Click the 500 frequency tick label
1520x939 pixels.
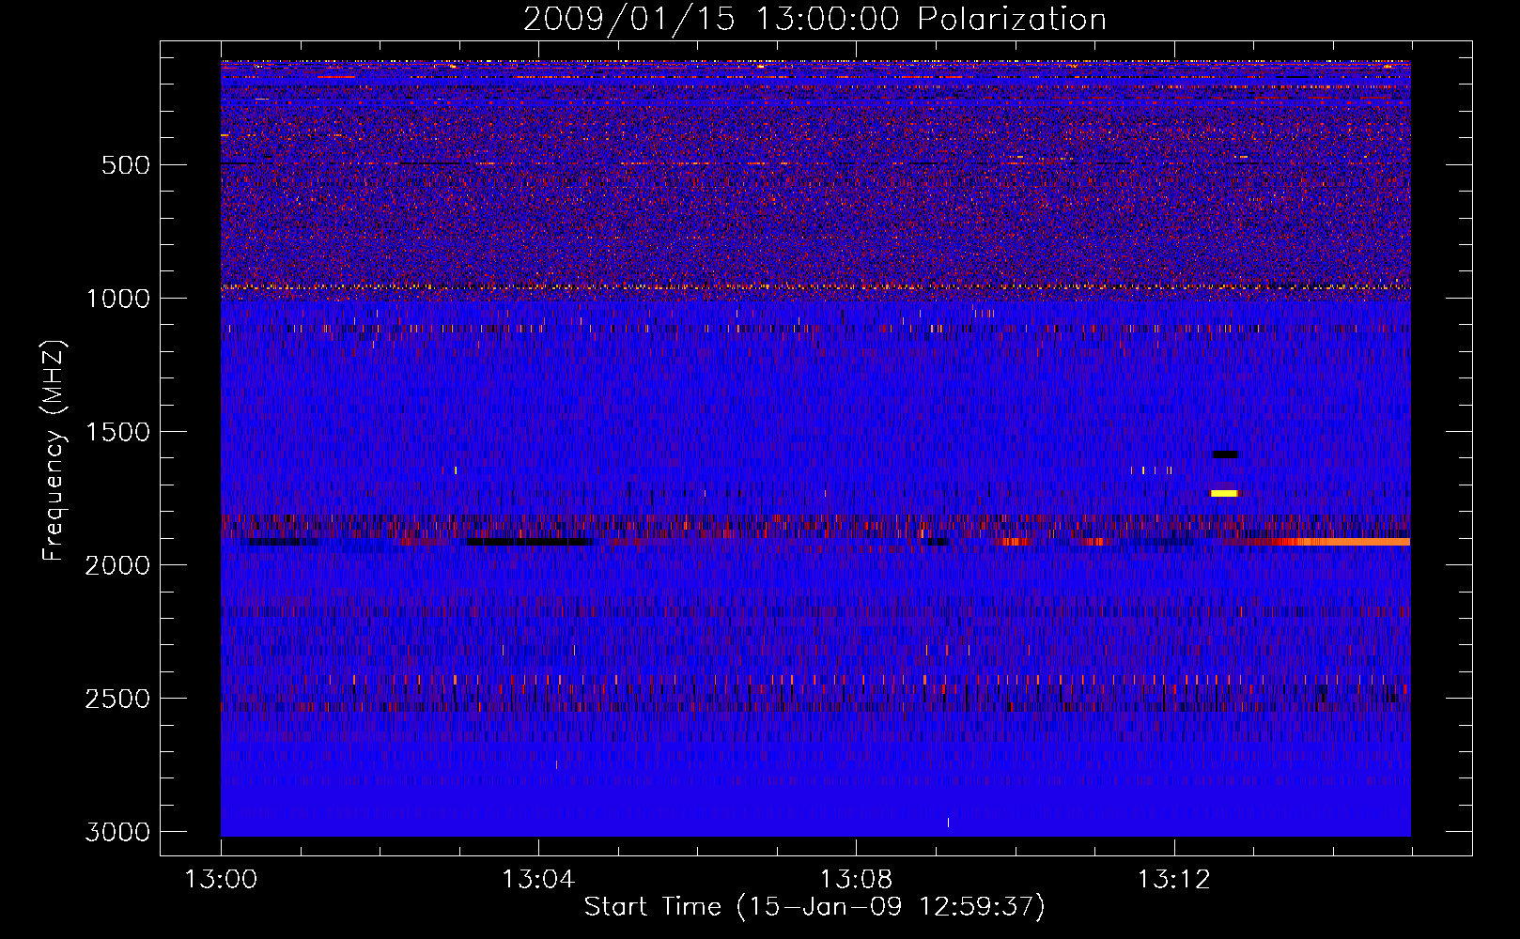coord(126,165)
